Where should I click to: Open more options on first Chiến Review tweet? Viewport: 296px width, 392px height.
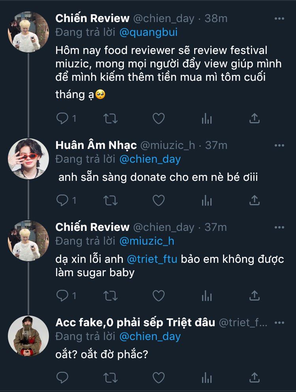click(x=279, y=18)
